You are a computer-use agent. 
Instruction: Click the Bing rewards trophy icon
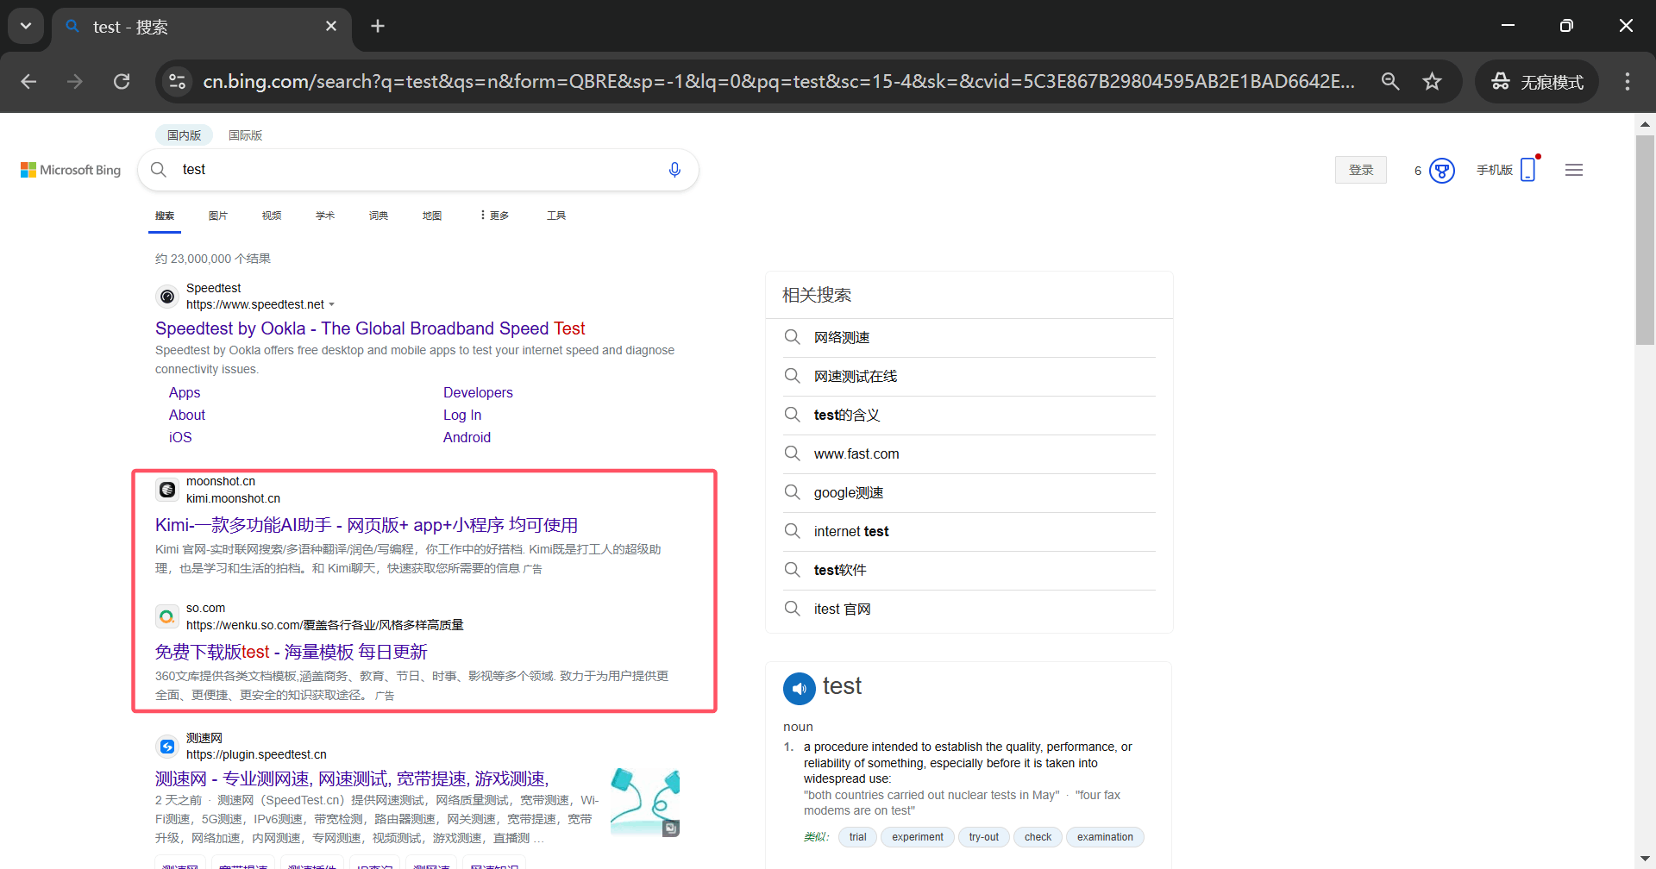pos(1442,171)
